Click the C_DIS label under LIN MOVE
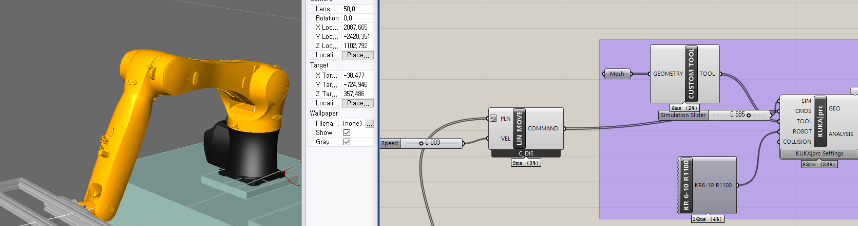The image size is (858, 226). [526, 153]
